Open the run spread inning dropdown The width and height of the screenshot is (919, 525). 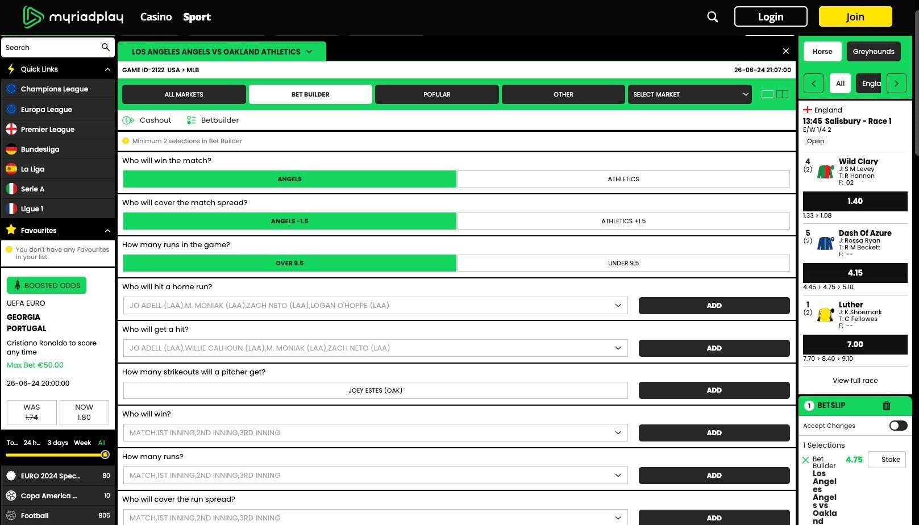[x=375, y=518]
